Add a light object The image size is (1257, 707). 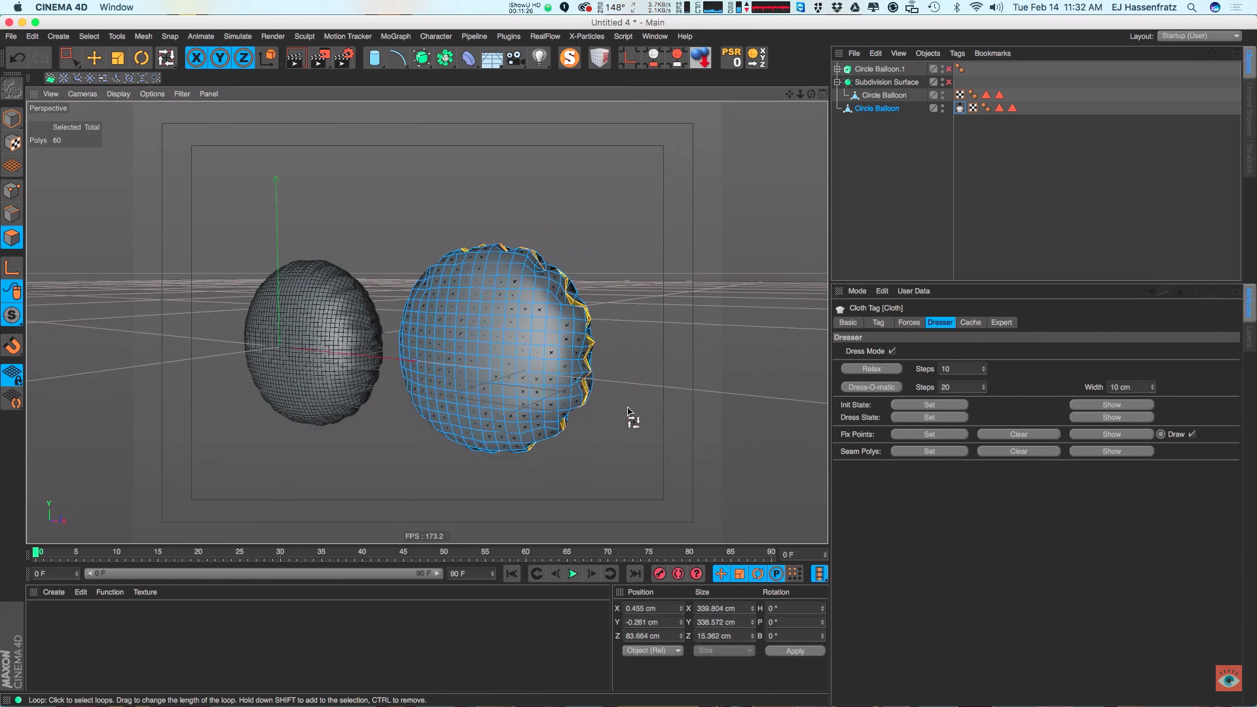pyautogui.click(x=539, y=58)
